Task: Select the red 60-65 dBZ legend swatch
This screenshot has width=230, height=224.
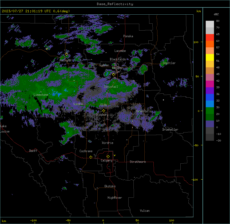Action: click(210, 38)
